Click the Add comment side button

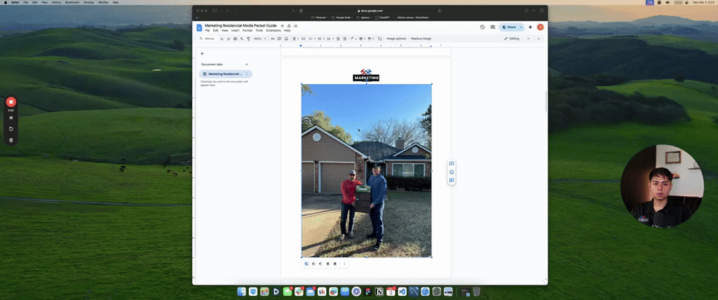(x=452, y=163)
